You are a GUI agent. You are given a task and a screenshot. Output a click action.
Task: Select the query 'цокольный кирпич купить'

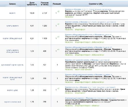[x=12, y=65]
